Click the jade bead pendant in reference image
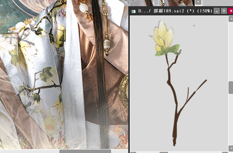The height and width of the screenshot is (153, 233). pos(107,45)
